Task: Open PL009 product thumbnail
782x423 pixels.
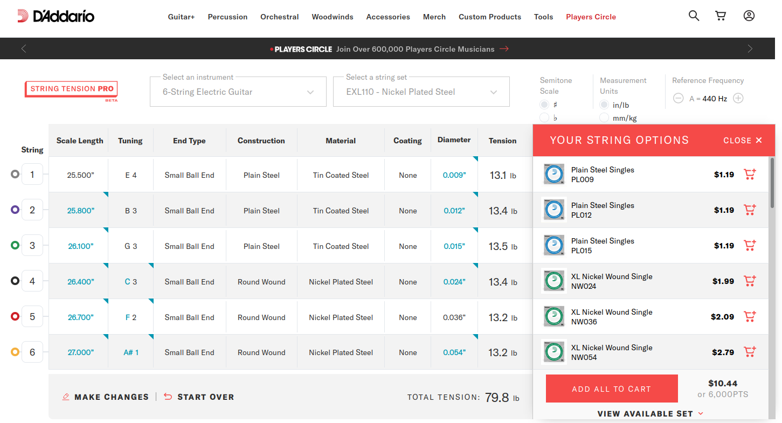Action: [553, 174]
